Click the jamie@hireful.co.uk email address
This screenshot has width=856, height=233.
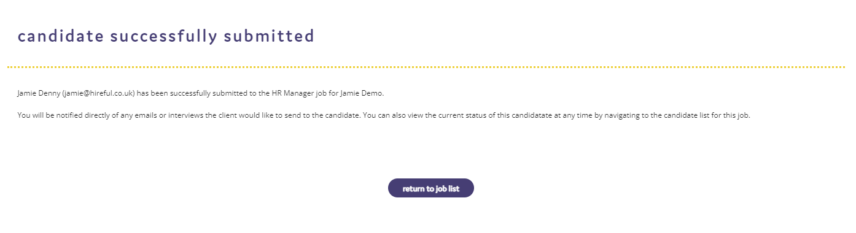(98, 94)
